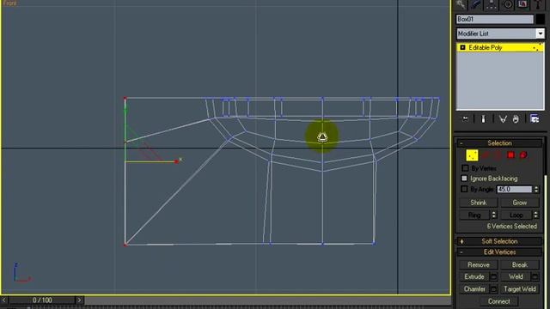The width and height of the screenshot is (550, 309).
Task: Click the Grow selection button
Action: point(519,203)
